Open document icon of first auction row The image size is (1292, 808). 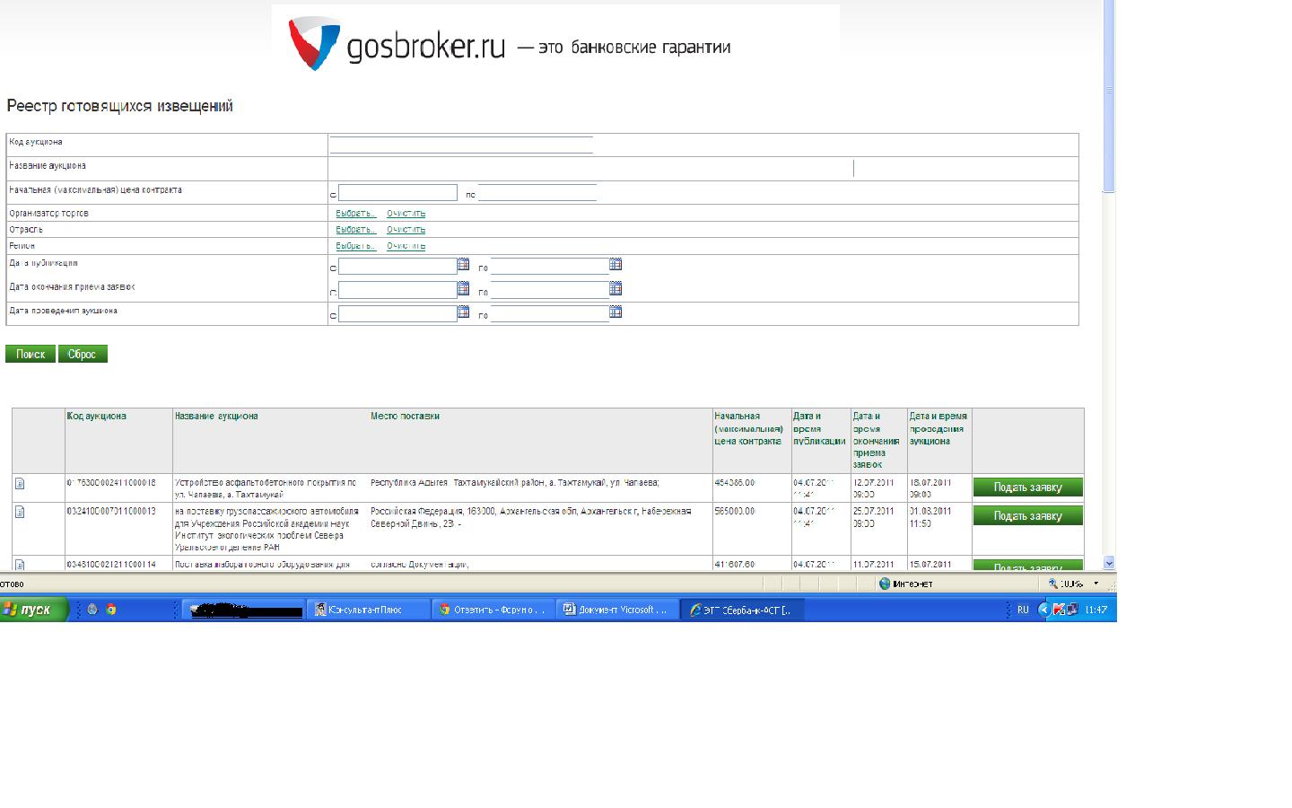[x=20, y=484]
